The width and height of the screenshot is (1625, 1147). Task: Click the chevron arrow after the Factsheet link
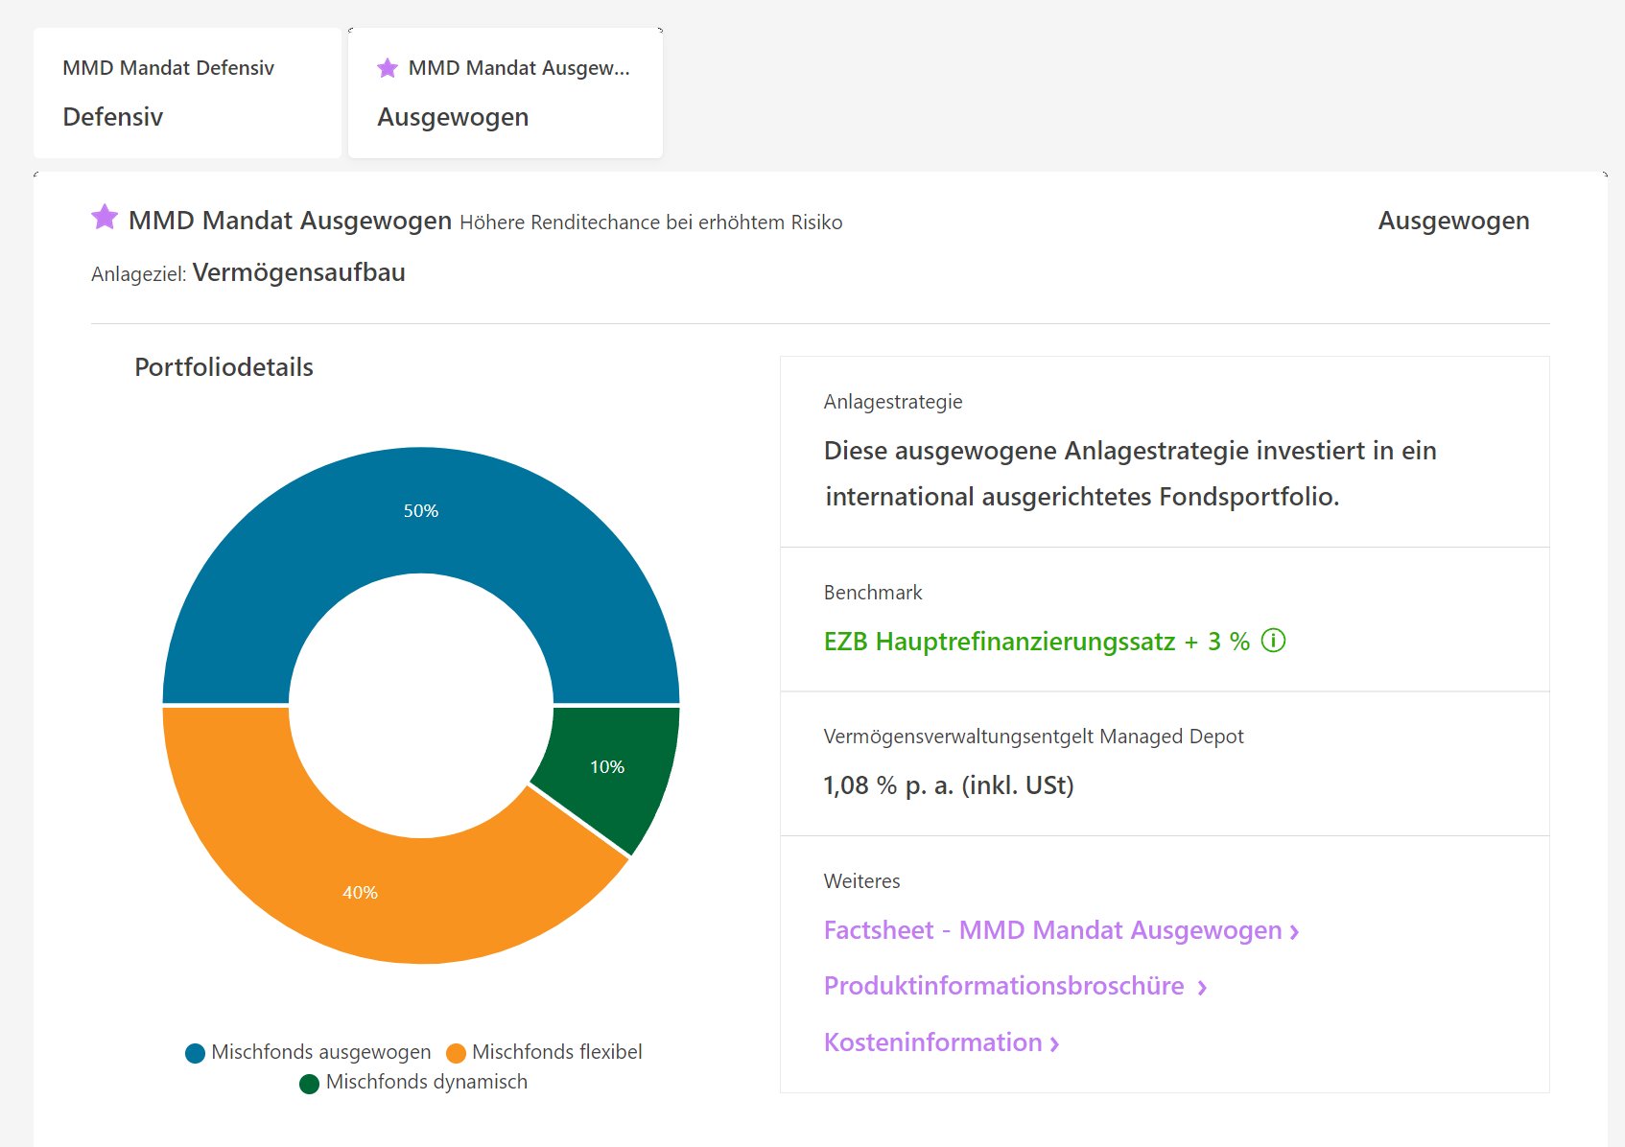coord(1294,932)
